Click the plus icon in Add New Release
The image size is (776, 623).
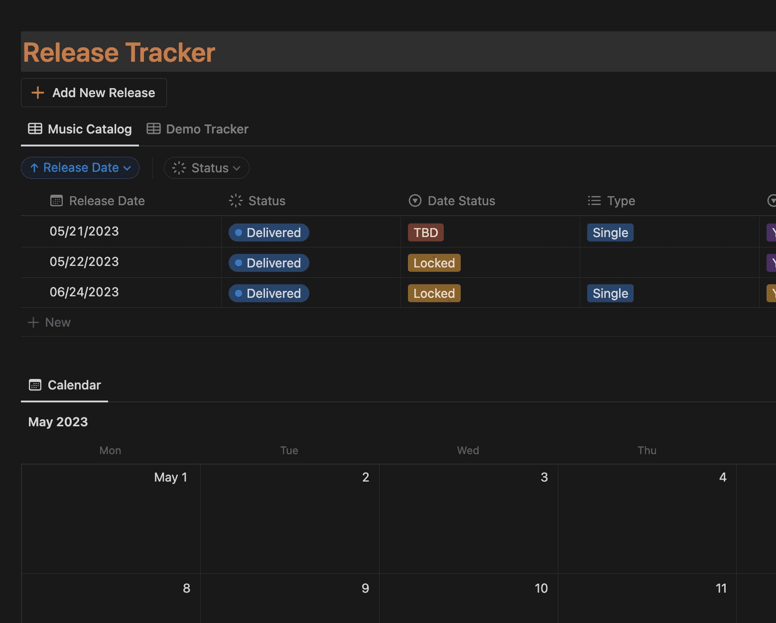pos(37,93)
